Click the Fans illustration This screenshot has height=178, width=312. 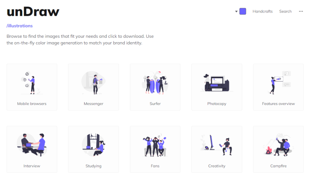click(x=155, y=145)
